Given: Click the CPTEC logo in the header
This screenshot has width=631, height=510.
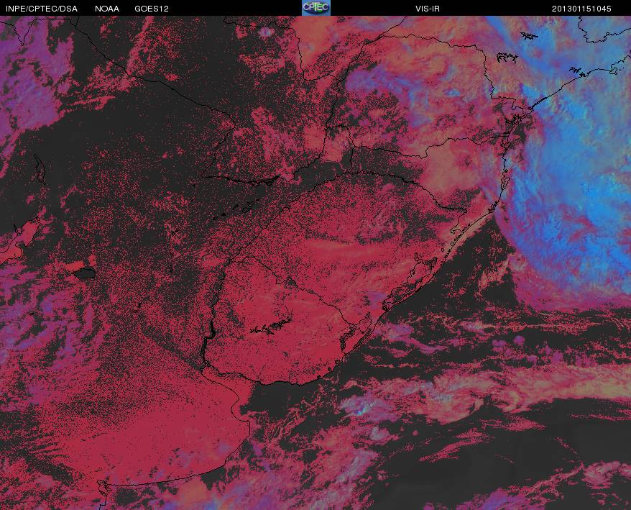Looking at the screenshot, I should pyautogui.click(x=316, y=8).
